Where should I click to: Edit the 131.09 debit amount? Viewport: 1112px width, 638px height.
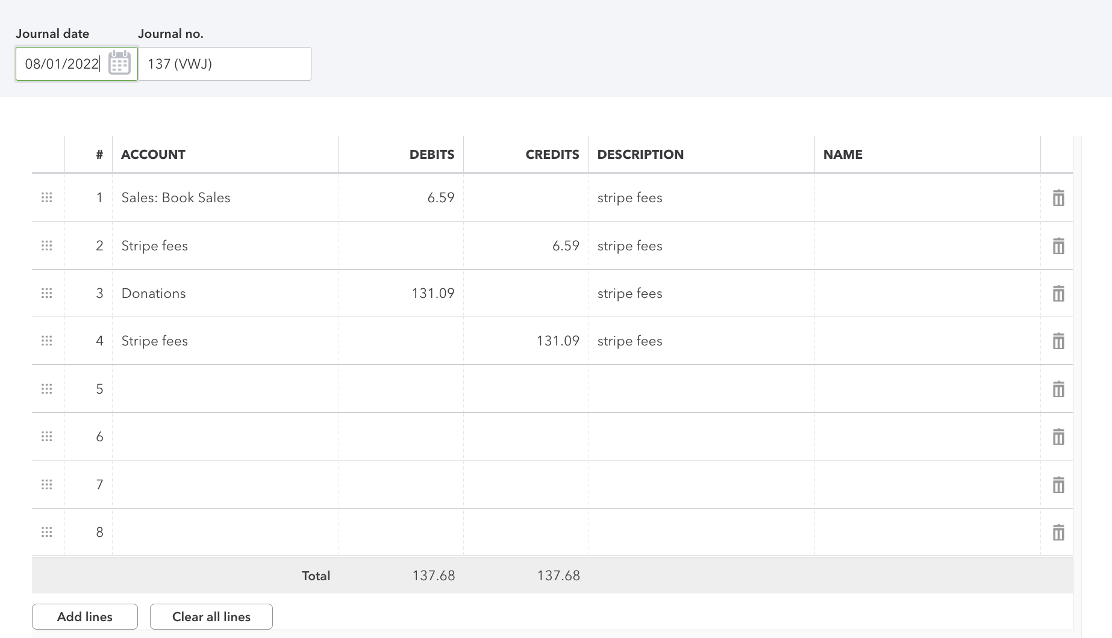pyautogui.click(x=401, y=294)
